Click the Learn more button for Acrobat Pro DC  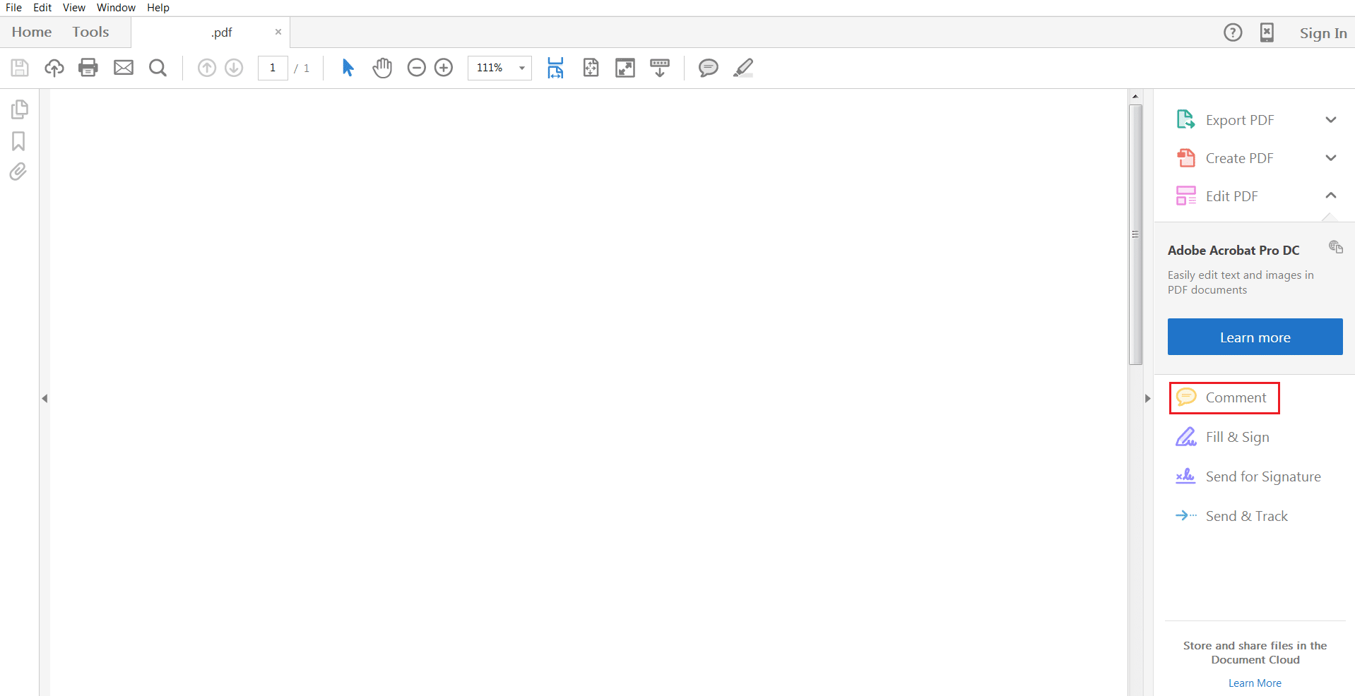click(x=1255, y=337)
